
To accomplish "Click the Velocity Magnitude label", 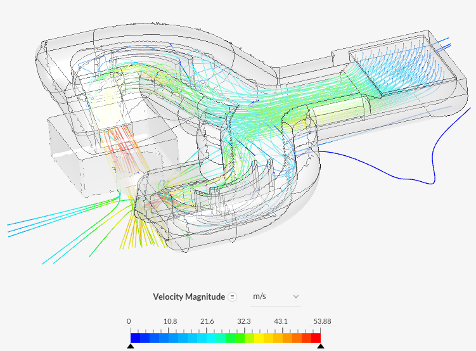I will click(x=189, y=297).
